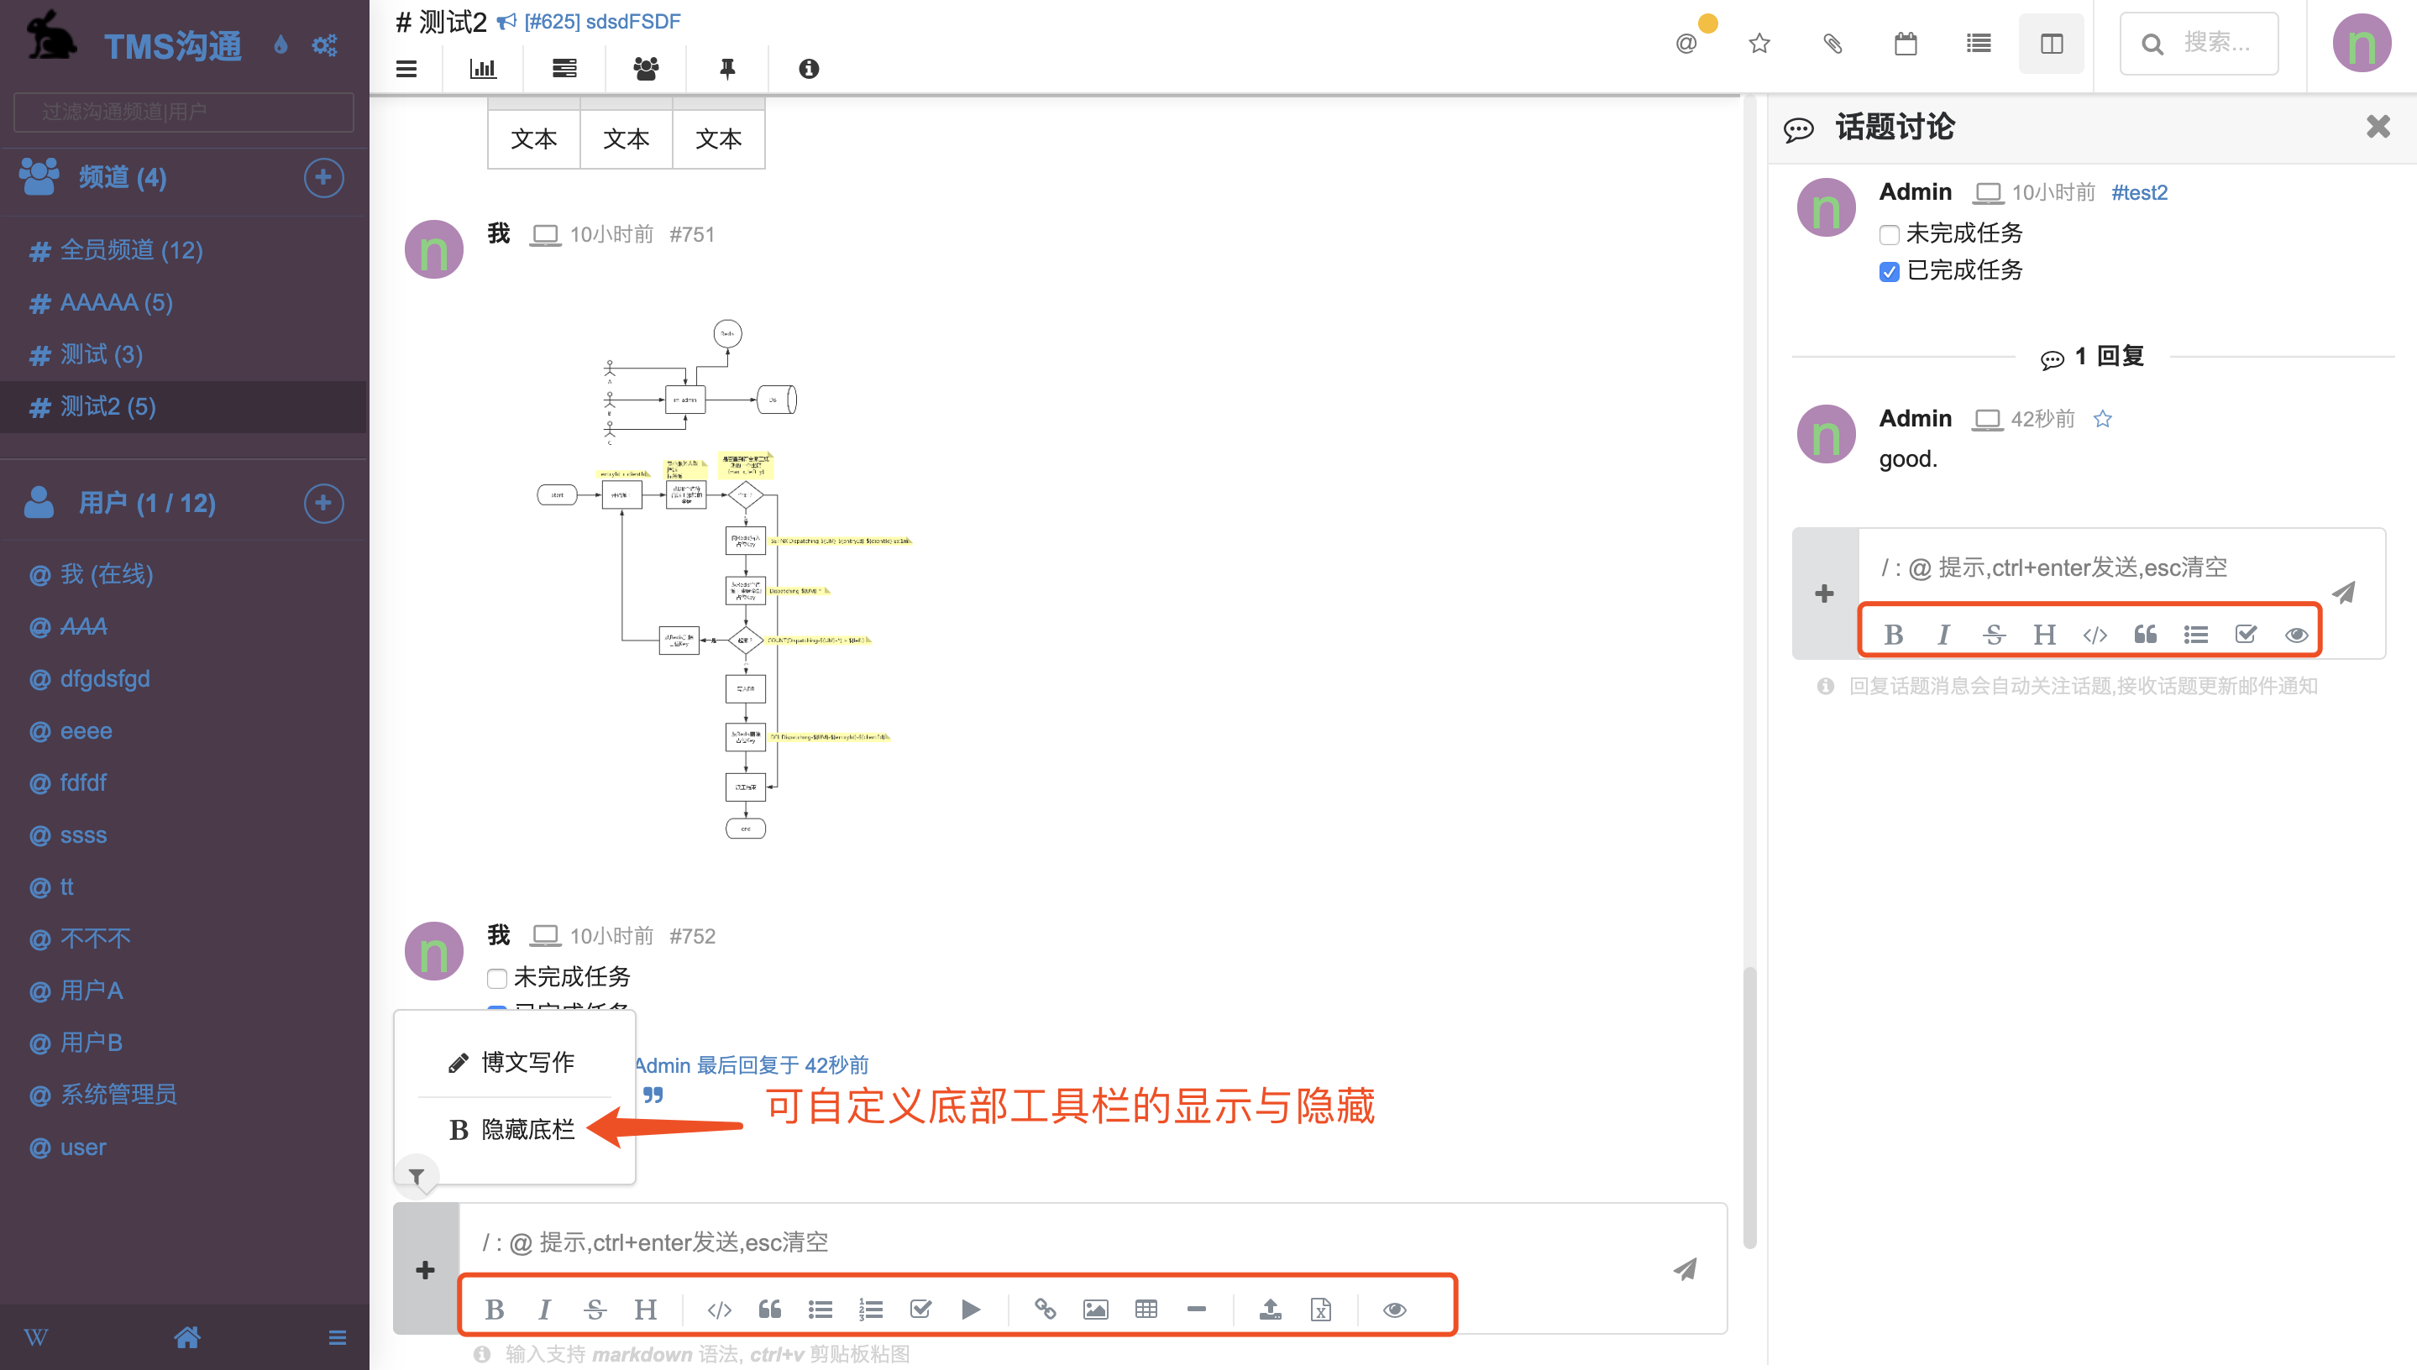Viewport: 2417px width, 1370px height.
Task: Click the filter funnel icon above the input
Action: (416, 1175)
